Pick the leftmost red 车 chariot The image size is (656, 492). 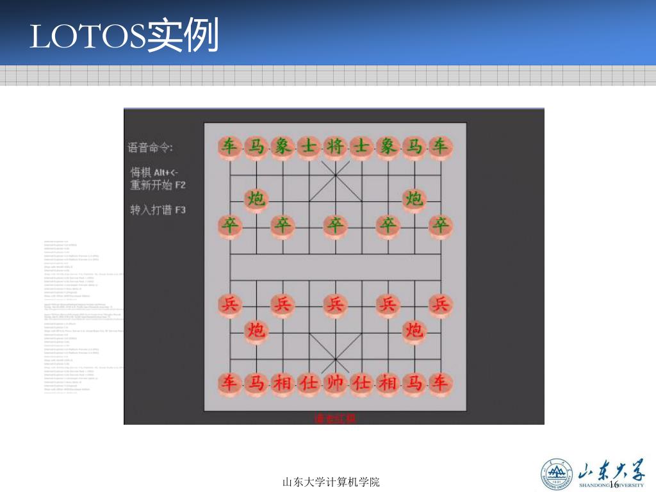pyautogui.click(x=230, y=384)
